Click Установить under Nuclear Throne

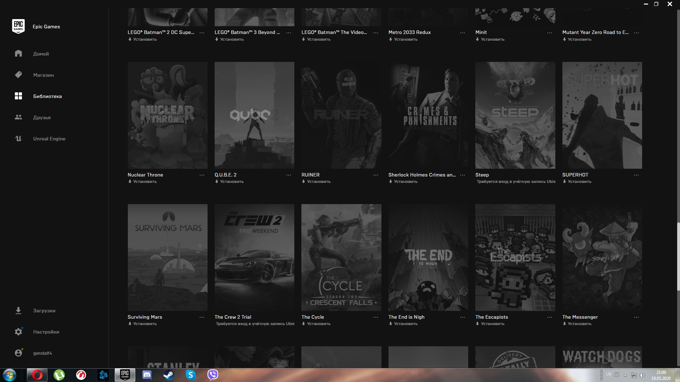coord(142,181)
